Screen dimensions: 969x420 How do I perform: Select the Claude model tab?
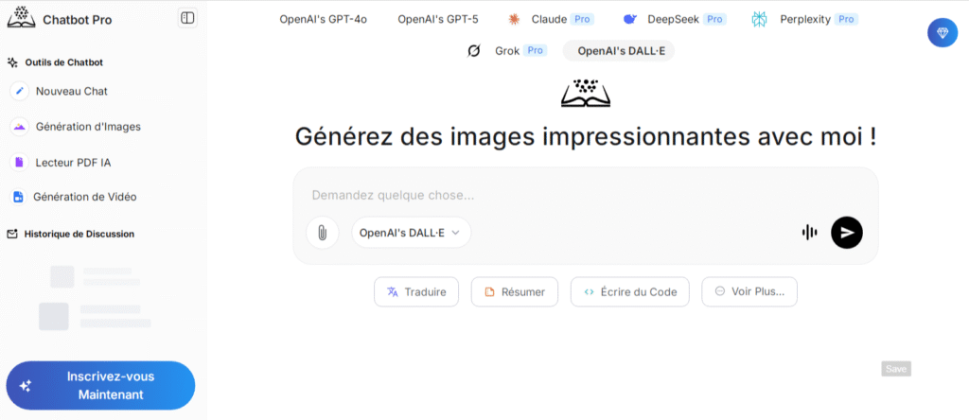click(550, 19)
